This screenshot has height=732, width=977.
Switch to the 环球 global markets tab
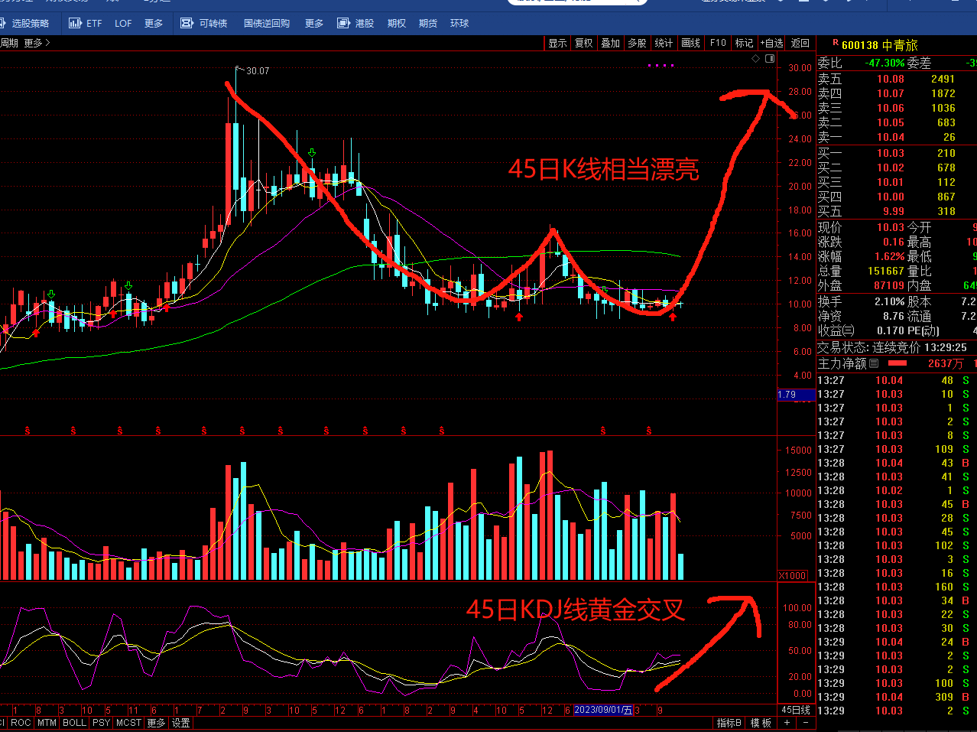point(459,24)
